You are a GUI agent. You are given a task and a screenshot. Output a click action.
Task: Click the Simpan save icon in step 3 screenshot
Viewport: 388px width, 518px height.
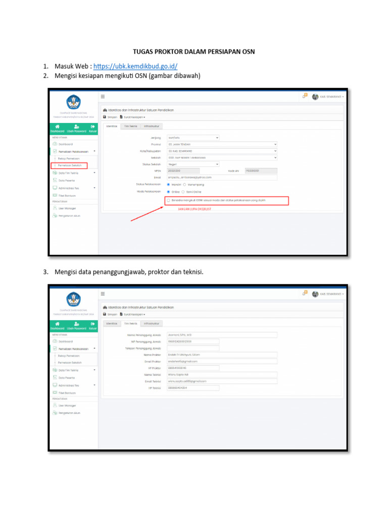coord(105,314)
